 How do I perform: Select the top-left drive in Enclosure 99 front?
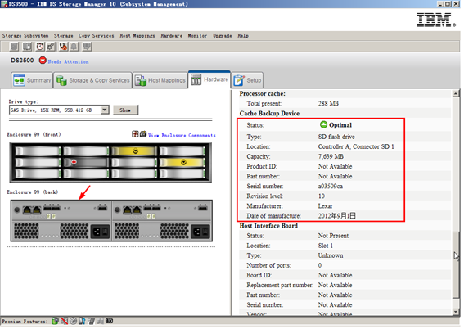point(38,151)
